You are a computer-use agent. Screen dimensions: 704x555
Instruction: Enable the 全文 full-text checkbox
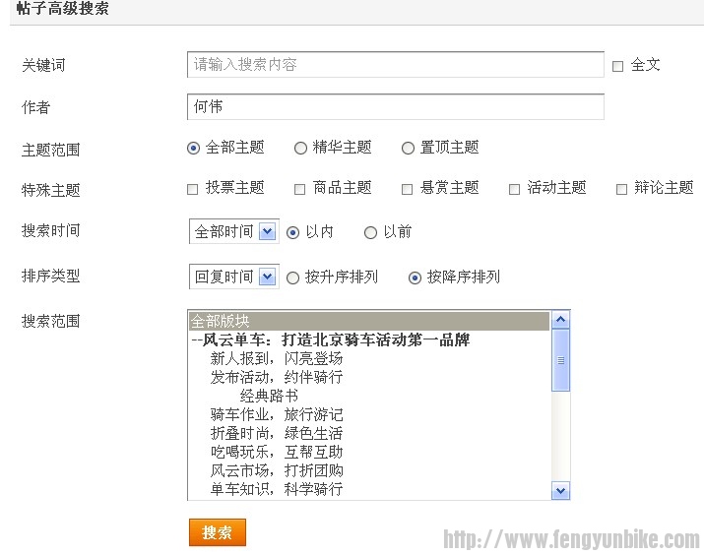(618, 66)
